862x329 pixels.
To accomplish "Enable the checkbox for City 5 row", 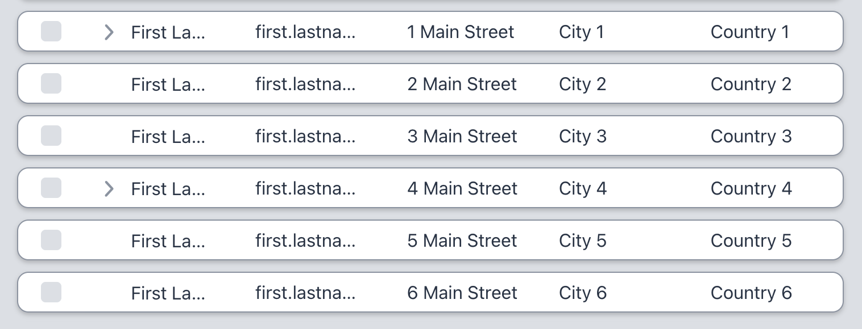I will tap(51, 241).
